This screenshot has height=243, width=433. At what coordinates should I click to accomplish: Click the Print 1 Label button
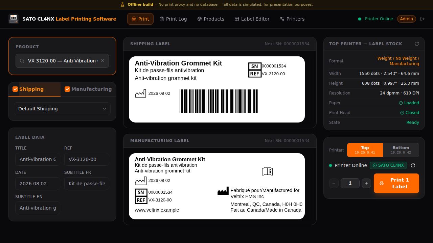396,183
